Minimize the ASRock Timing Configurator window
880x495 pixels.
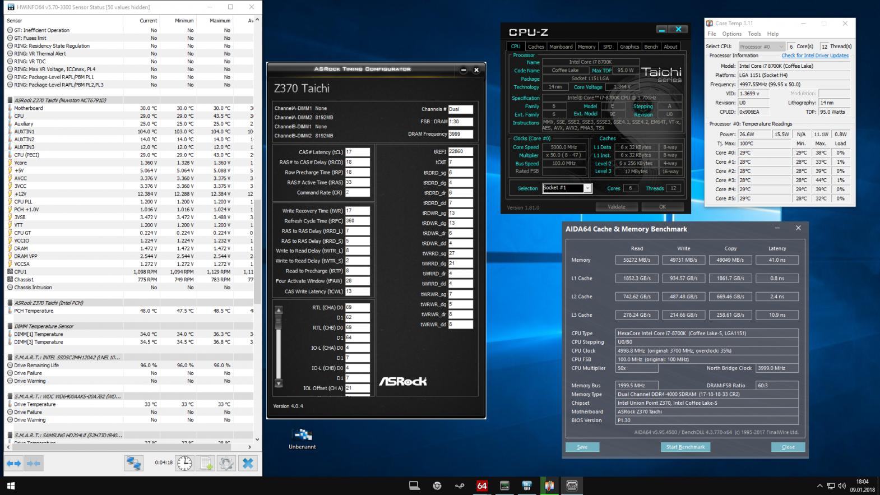(464, 70)
